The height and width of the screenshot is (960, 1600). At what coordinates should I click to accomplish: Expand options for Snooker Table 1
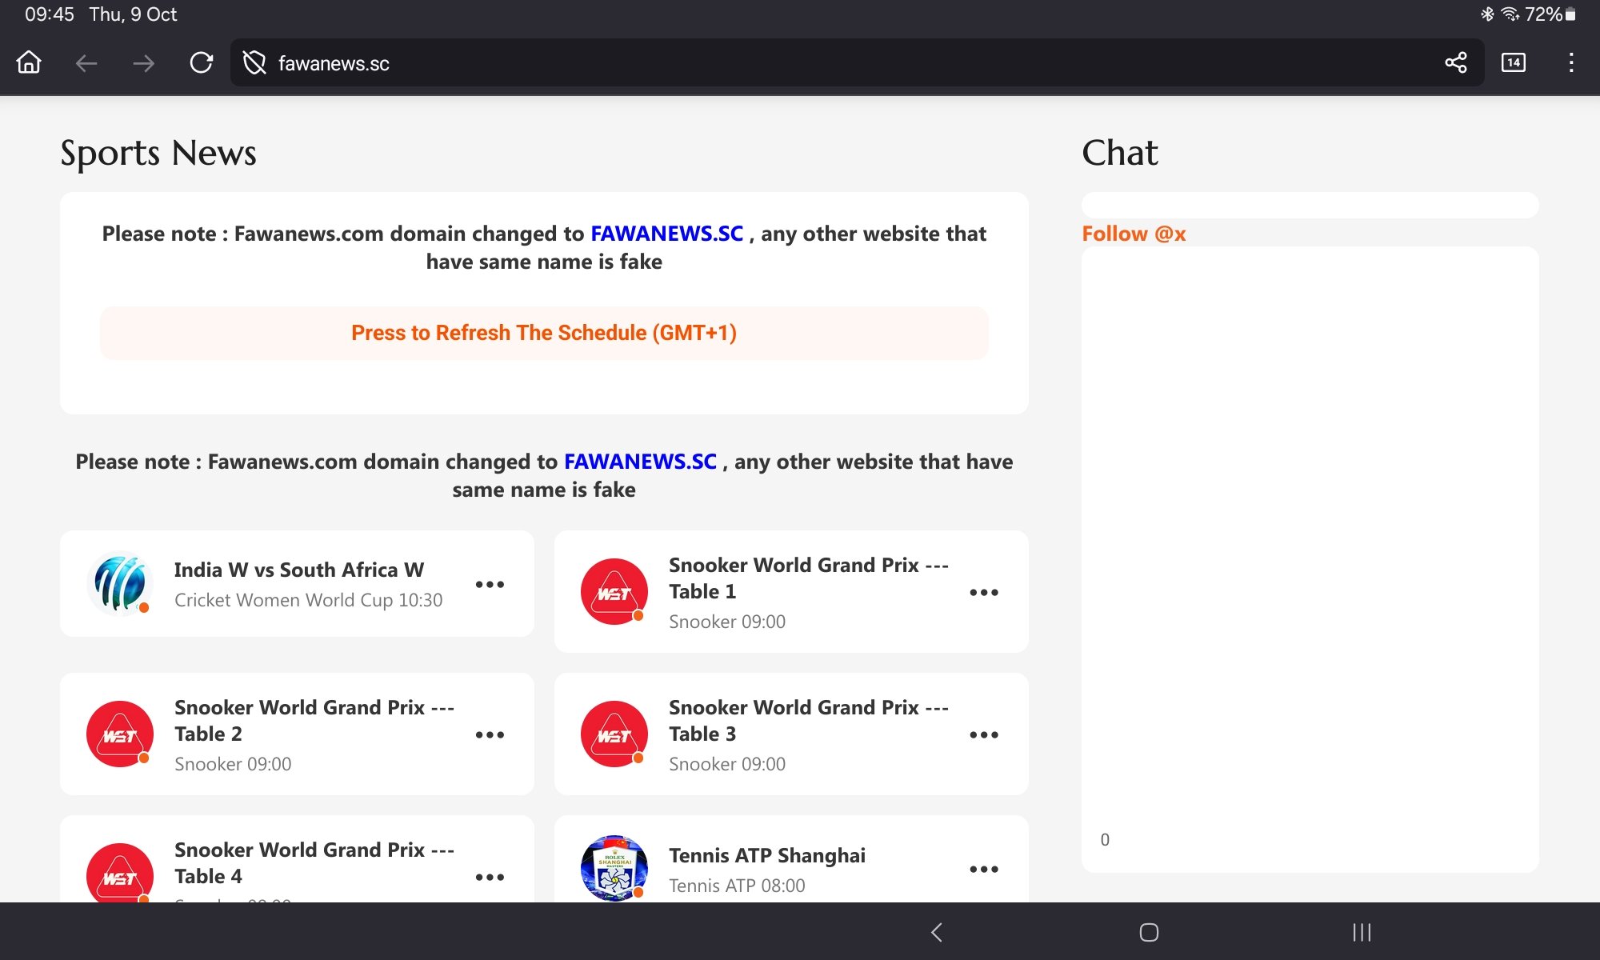coord(983,593)
